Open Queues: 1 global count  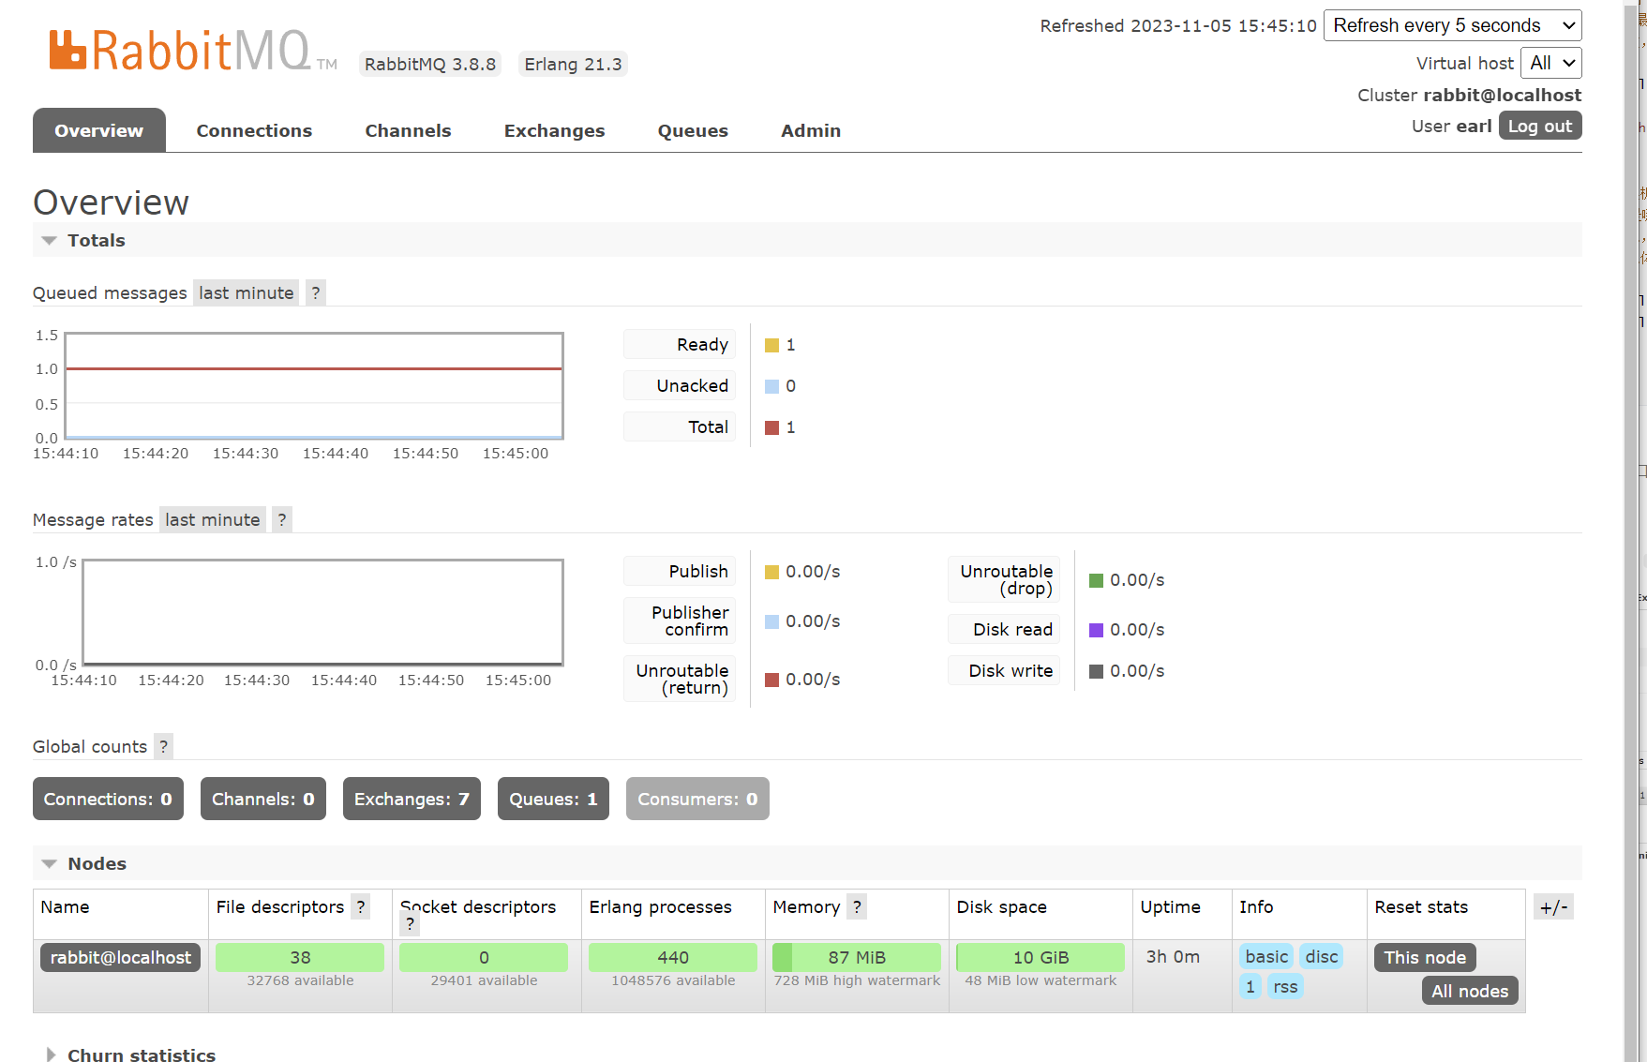coord(553,799)
